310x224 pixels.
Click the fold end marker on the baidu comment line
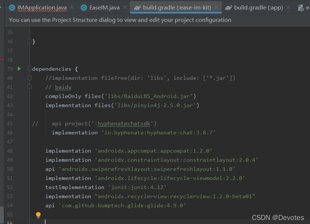[30, 87]
